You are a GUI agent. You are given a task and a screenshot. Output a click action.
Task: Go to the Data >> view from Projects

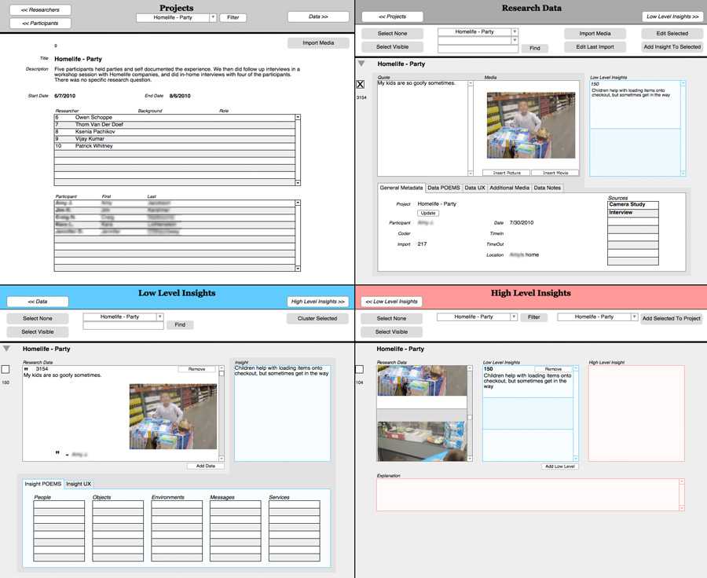click(318, 16)
